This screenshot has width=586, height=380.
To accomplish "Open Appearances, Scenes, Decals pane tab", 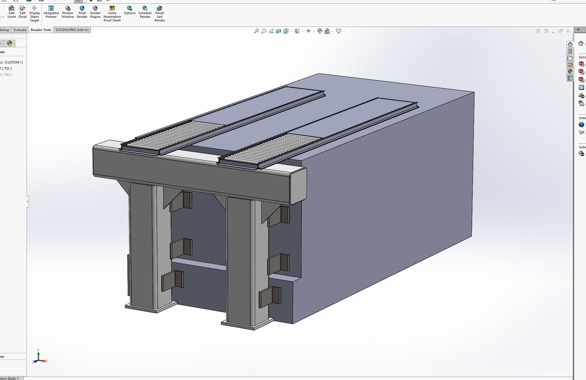I will (x=570, y=71).
